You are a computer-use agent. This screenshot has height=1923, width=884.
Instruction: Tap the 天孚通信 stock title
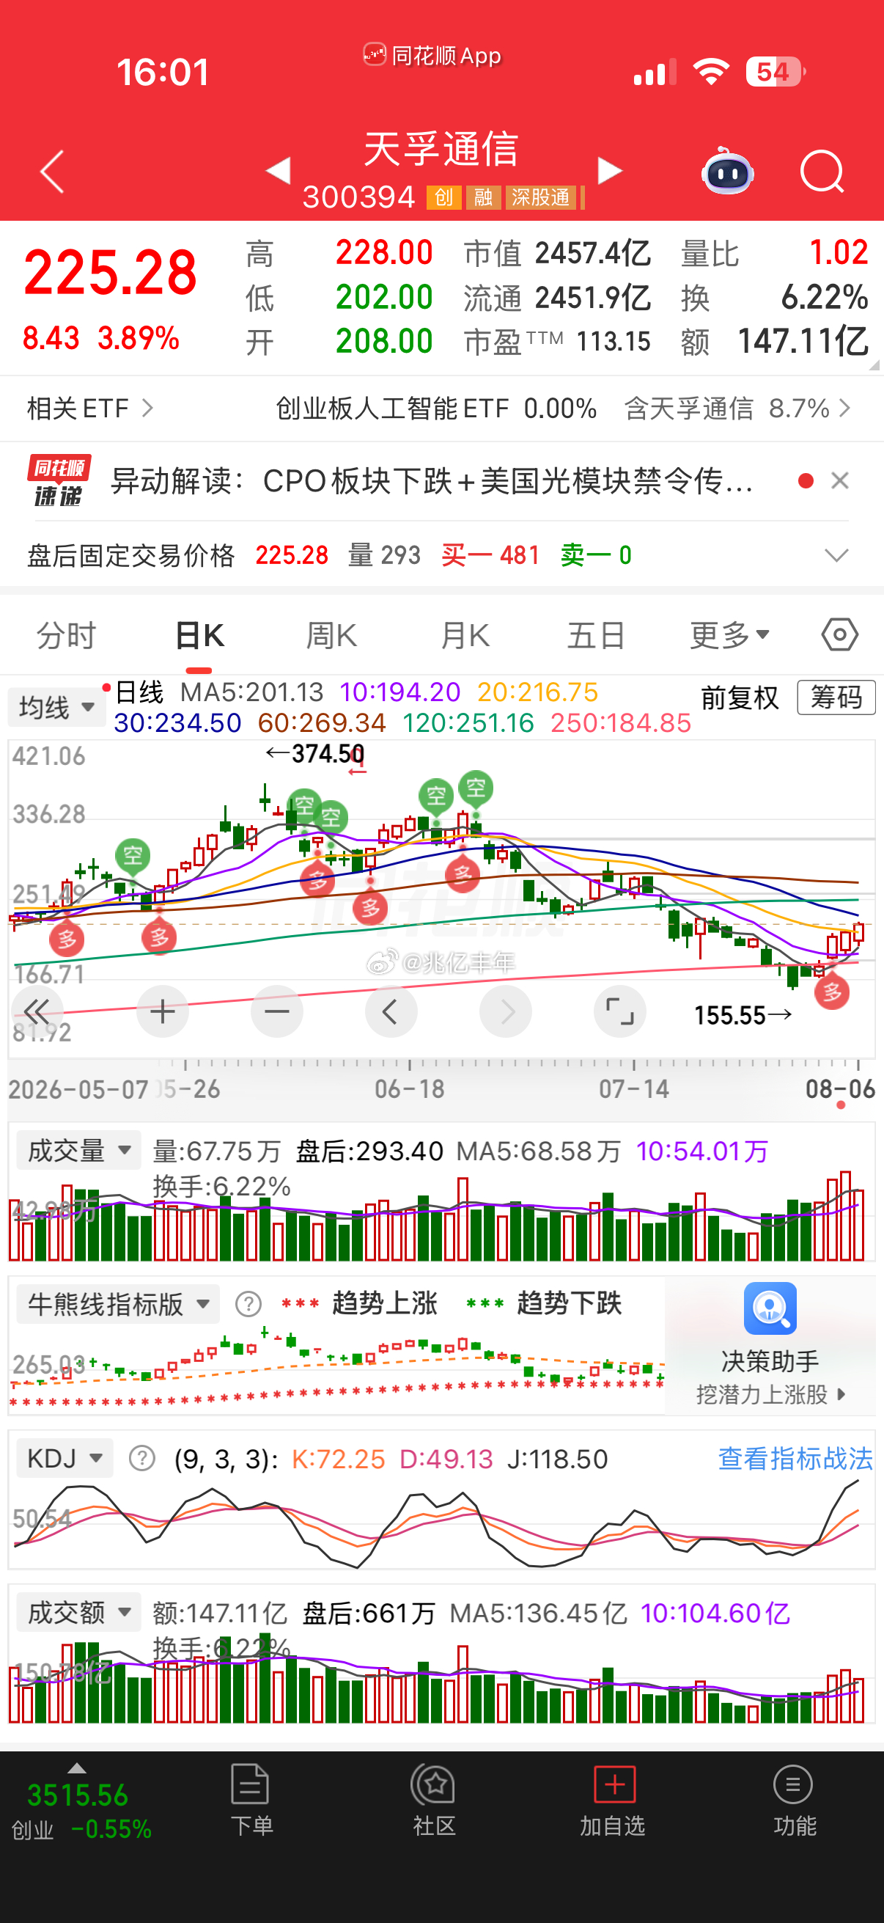(x=440, y=149)
